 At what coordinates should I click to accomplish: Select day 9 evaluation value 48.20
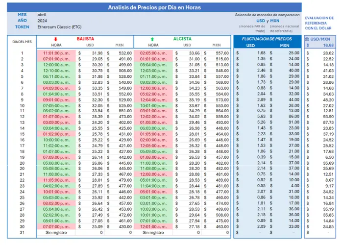coord(328,100)
